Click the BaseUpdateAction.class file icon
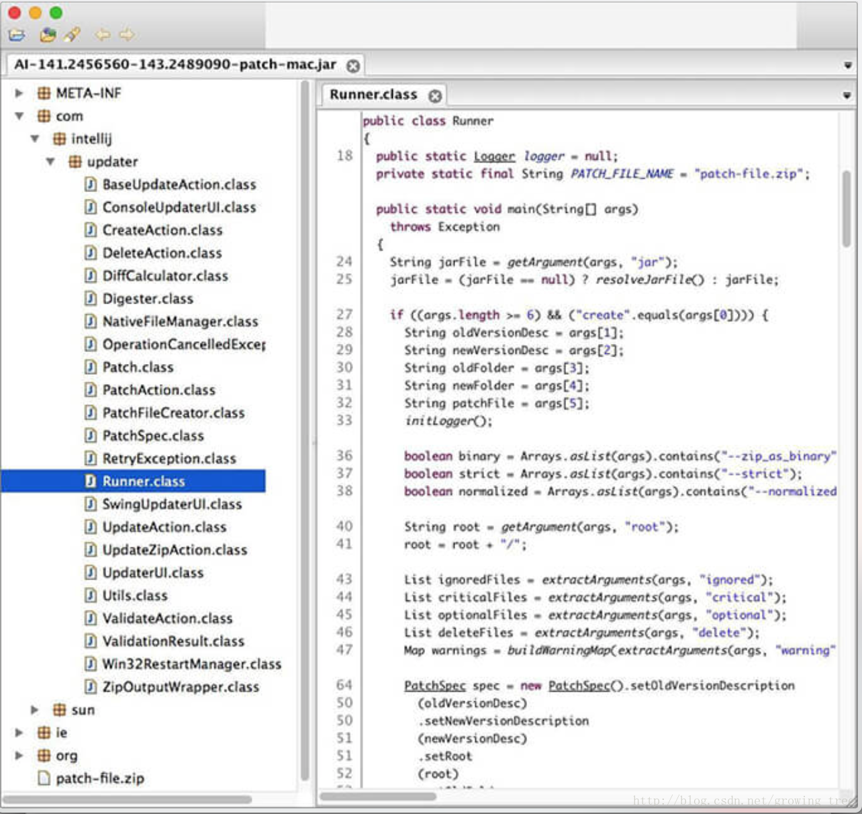 coord(91,185)
